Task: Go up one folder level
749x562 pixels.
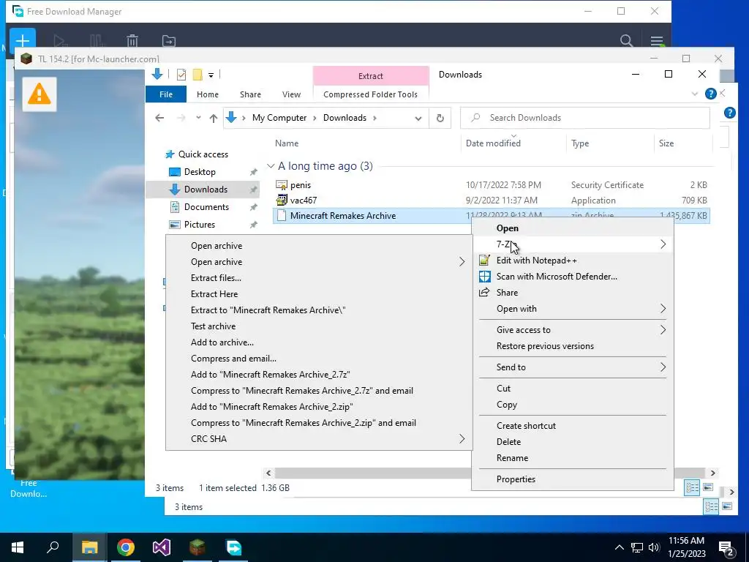Action: coord(214,118)
